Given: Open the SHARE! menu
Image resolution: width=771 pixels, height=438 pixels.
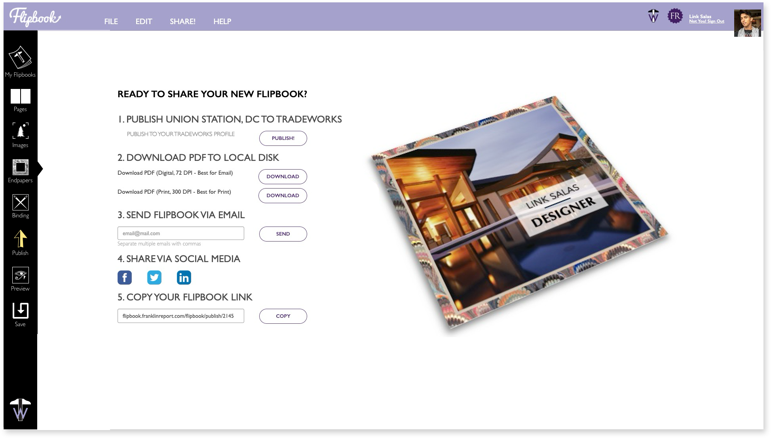Looking at the screenshot, I should point(182,21).
